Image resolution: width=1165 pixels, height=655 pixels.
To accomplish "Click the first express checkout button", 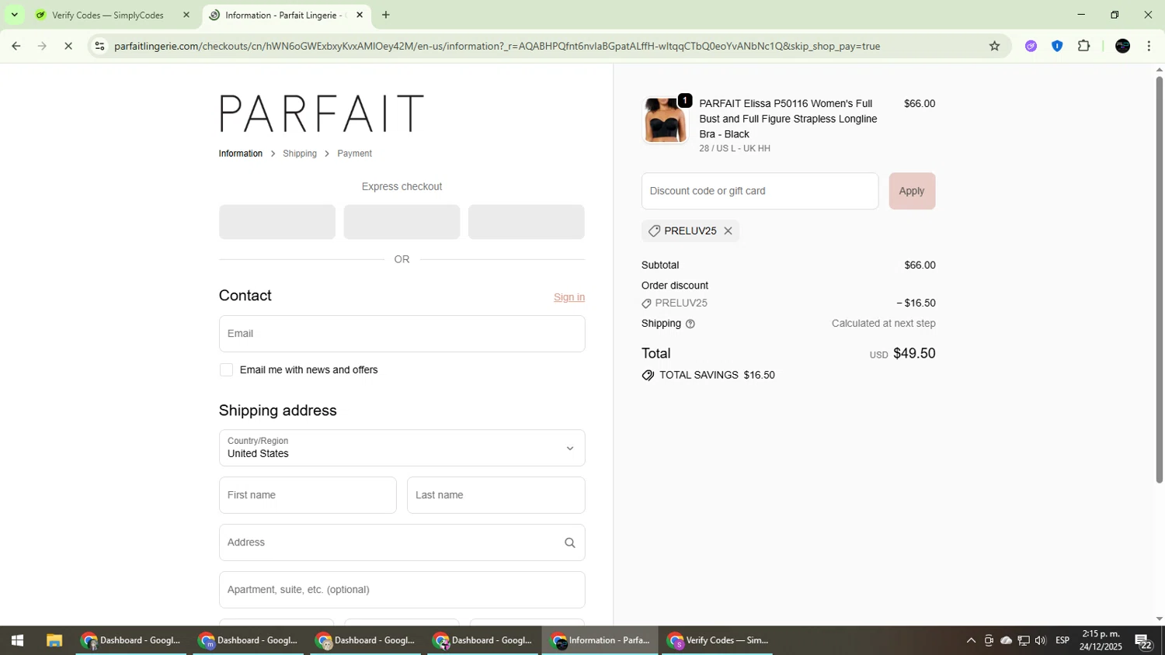I will coord(277,222).
